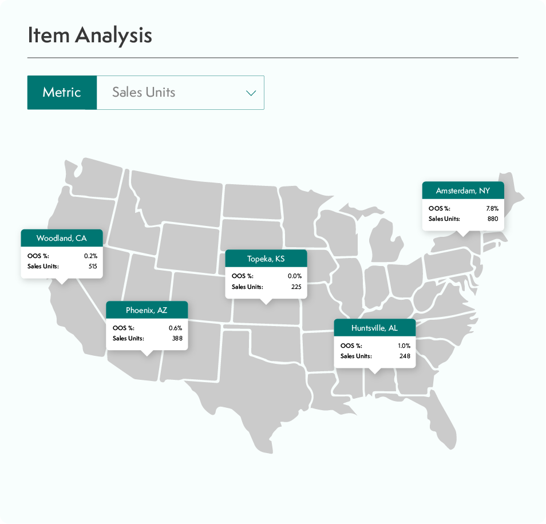Select the Topeka, KS tooltip header
Image resolution: width=546 pixels, height=524 pixels.
pyautogui.click(x=266, y=259)
